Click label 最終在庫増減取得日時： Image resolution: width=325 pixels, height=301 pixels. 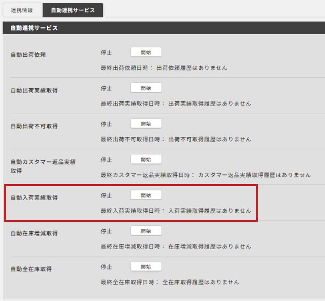[133, 246]
